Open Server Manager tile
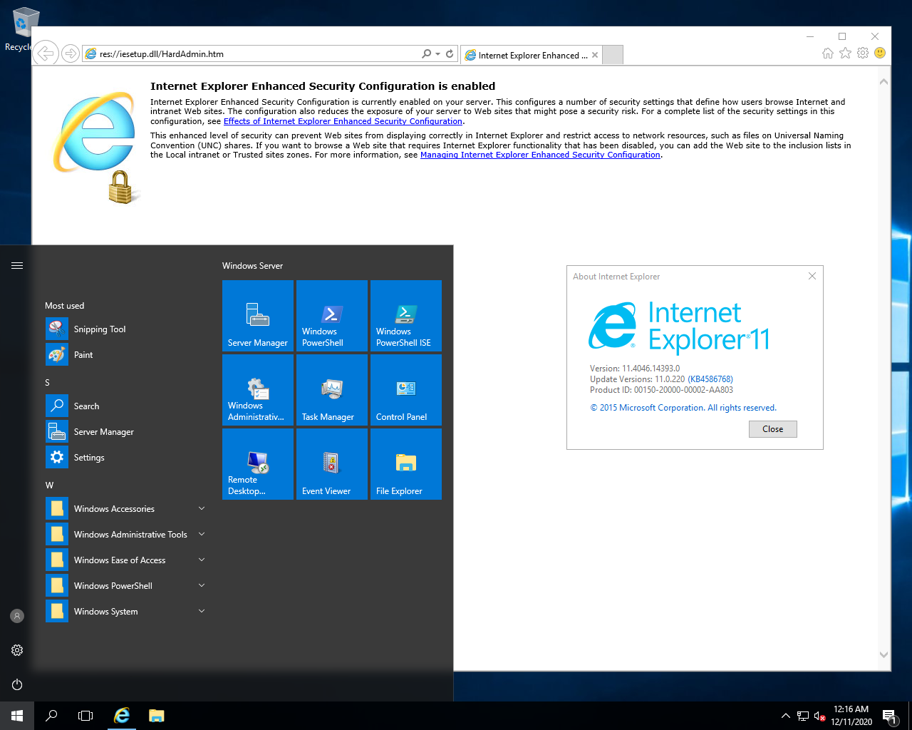912x730 pixels. point(258,316)
